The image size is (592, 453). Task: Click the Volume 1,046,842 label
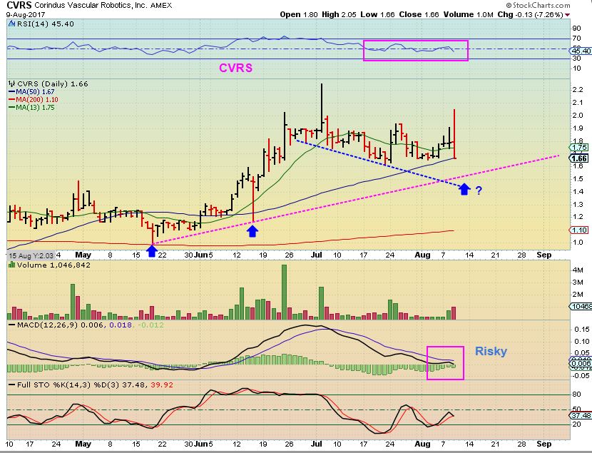pos(53,265)
